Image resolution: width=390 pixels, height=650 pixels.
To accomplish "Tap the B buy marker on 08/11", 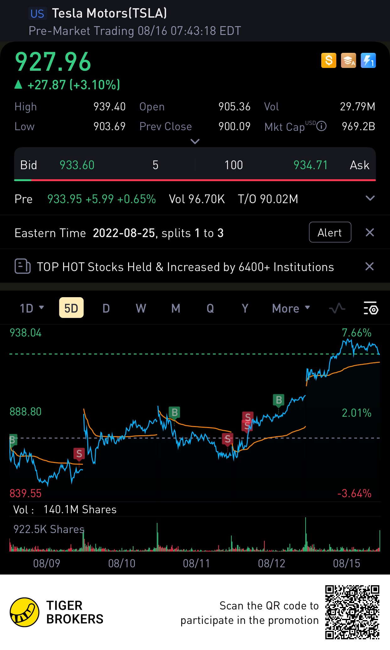I will pos(174,412).
